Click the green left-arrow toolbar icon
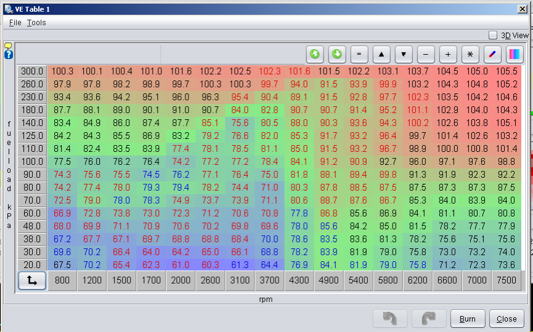This screenshot has height=332, width=533. (315, 54)
